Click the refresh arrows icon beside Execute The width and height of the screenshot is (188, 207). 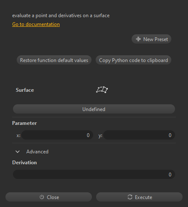[x=130, y=197]
